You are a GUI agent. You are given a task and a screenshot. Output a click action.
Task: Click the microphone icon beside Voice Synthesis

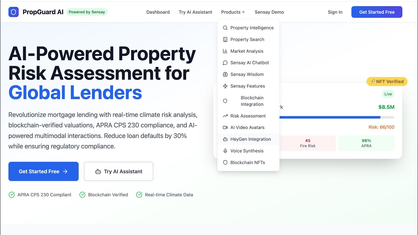pyautogui.click(x=225, y=151)
